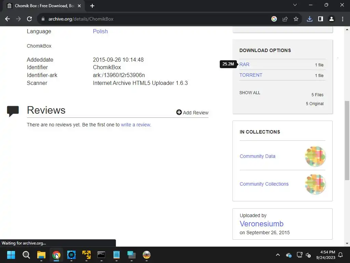The width and height of the screenshot is (350, 263).
Task: Open the dark blue atom app in taskbar
Action: click(x=71, y=255)
